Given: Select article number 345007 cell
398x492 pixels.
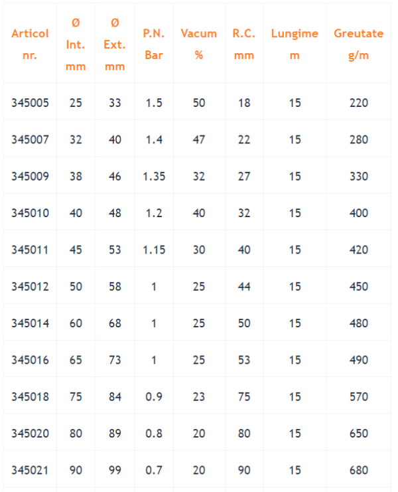Looking at the screenshot, I should point(30,139).
